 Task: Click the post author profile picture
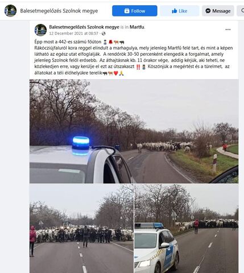click(x=40, y=30)
